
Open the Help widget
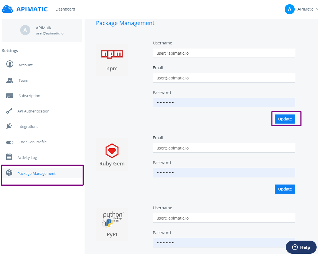[x=301, y=247]
